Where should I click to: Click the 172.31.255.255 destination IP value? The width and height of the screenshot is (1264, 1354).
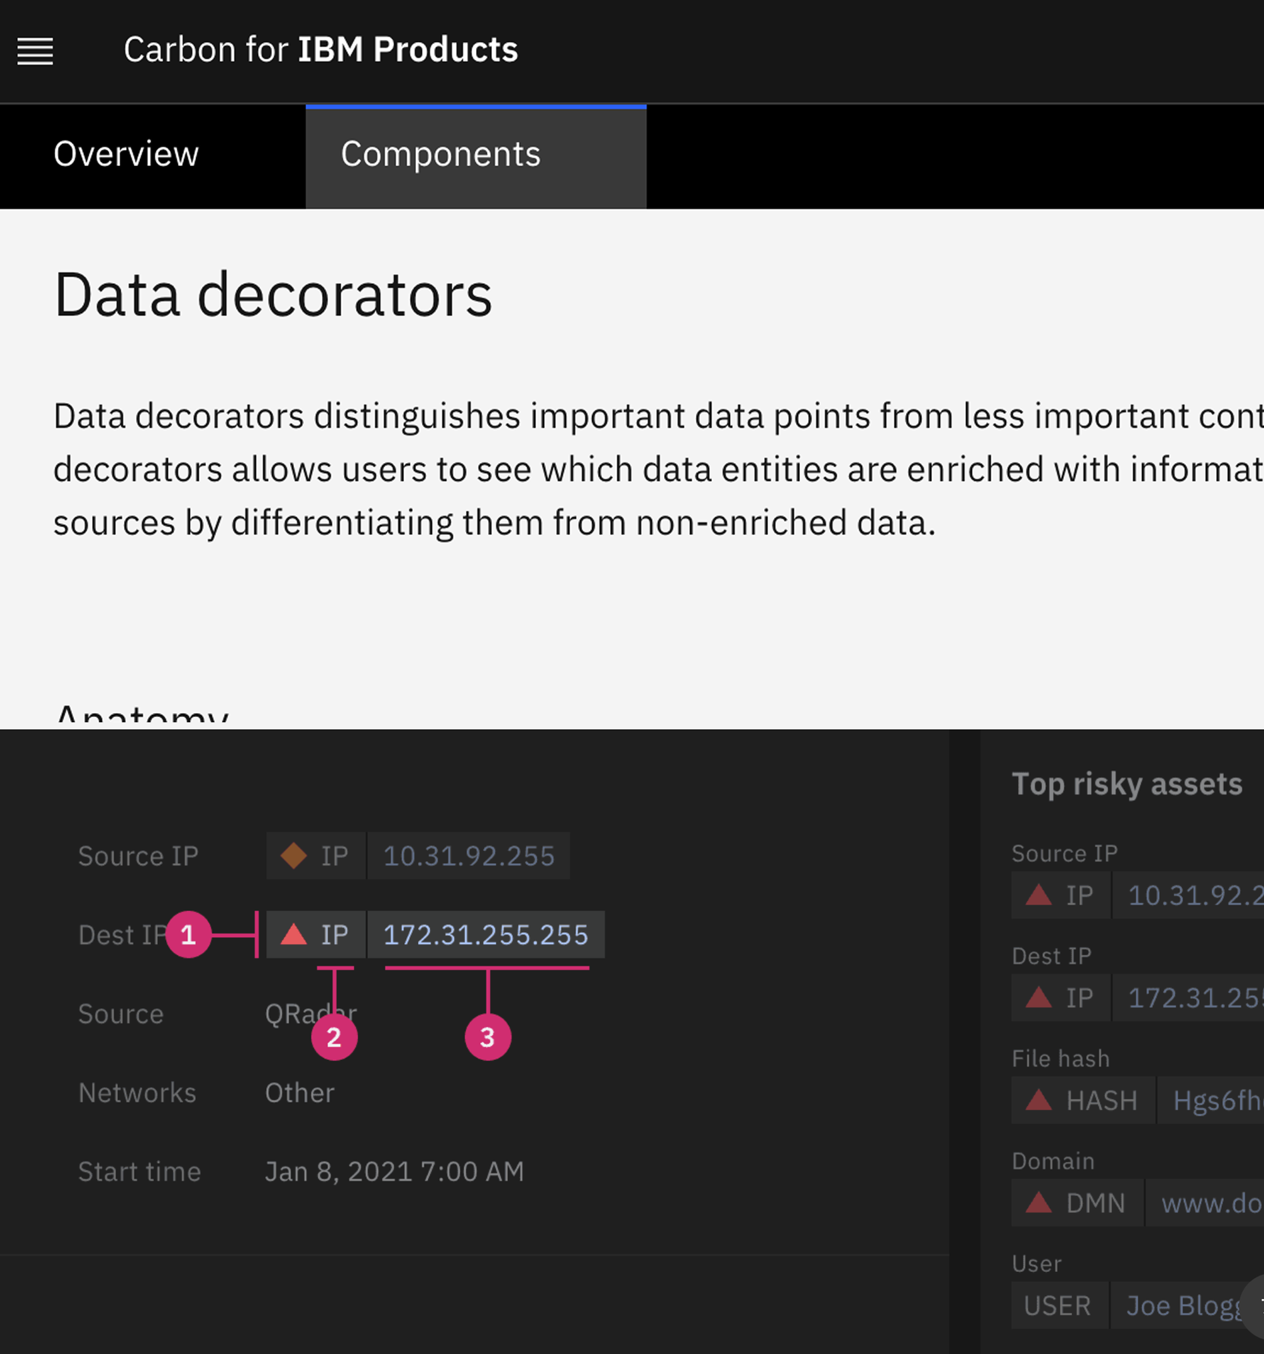pos(486,935)
